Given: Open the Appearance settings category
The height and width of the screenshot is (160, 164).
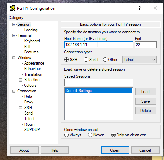Looking at the screenshot, I should click(x=34, y=63).
